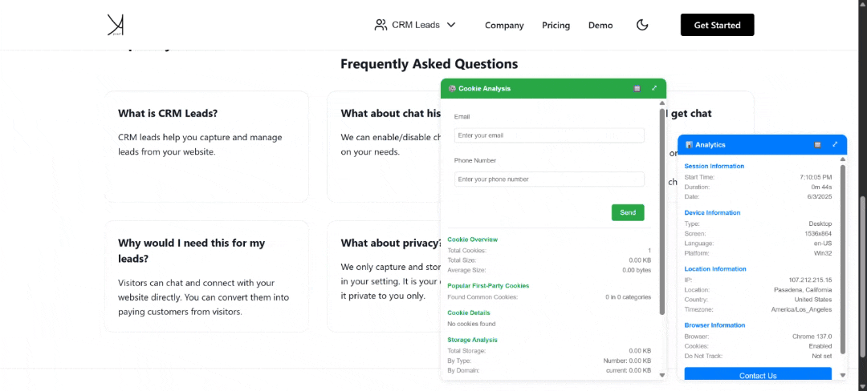The image size is (867, 391).
Task: Go to the Pricing page
Action: [x=556, y=25]
